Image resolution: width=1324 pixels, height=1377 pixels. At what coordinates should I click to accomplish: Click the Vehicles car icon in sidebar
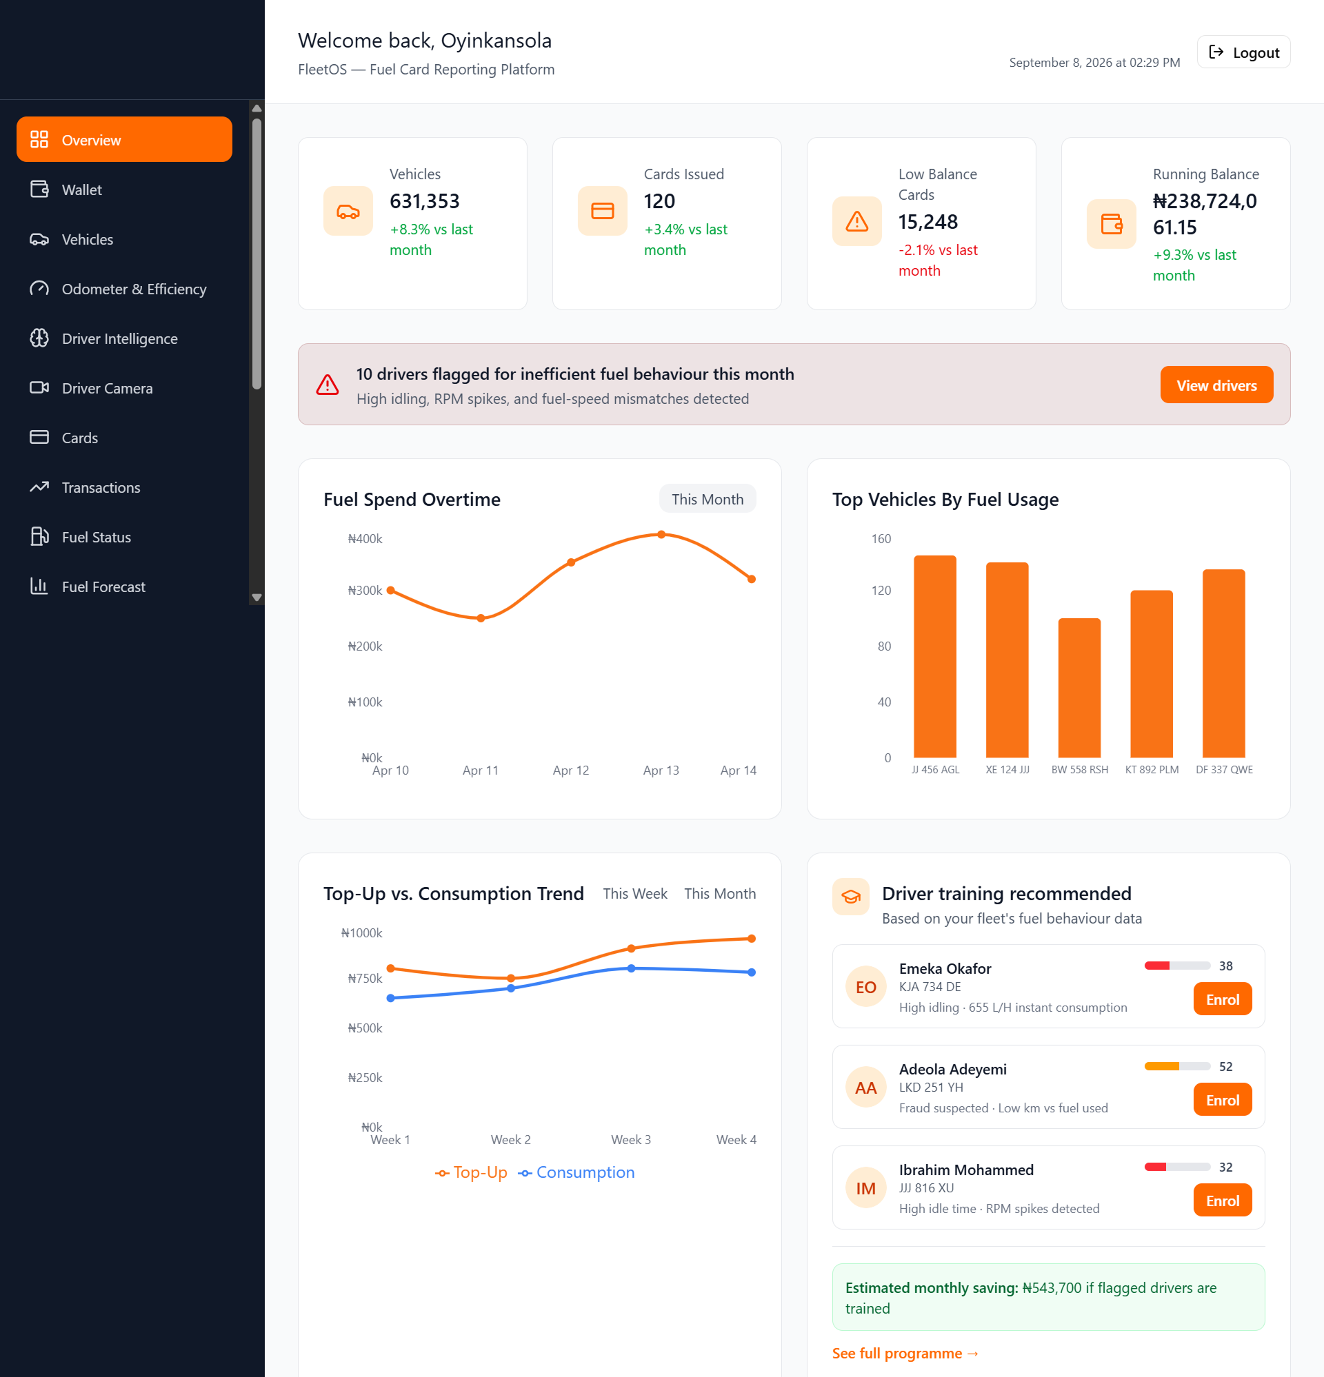[x=39, y=239]
